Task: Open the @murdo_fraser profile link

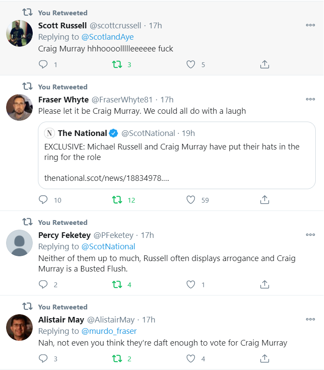Action: click(109, 331)
